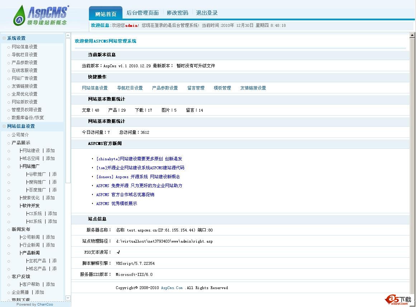Click main content scrollbar up arrow
Viewport: 416px width, 307px height.
point(412,35)
